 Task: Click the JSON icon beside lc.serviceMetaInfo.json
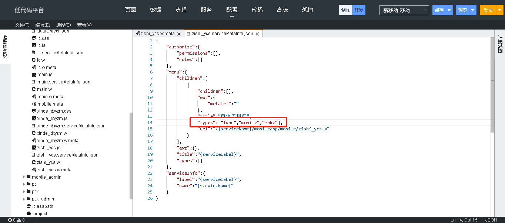[34, 53]
